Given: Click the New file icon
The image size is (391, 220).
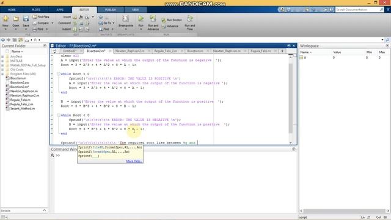Looking at the screenshot, I should pyautogui.click(x=5, y=19).
